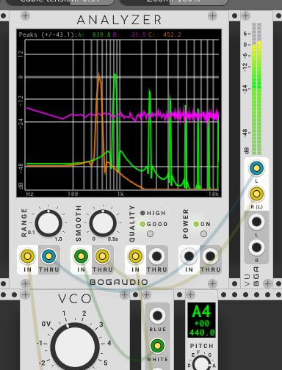Click the yellow R (L) input port on VU
282x370 pixels.
coord(256,194)
